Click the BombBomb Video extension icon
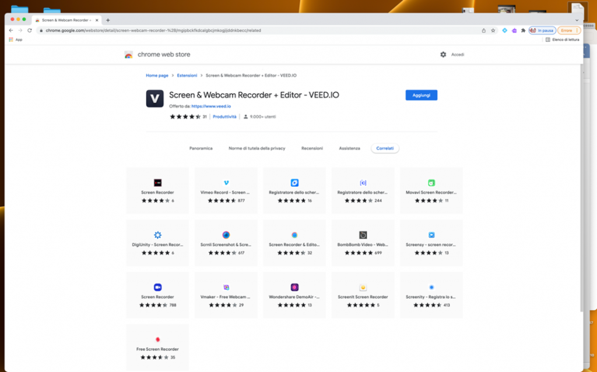 tap(363, 235)
